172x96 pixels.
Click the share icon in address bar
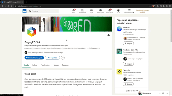(x=149, y=6)
